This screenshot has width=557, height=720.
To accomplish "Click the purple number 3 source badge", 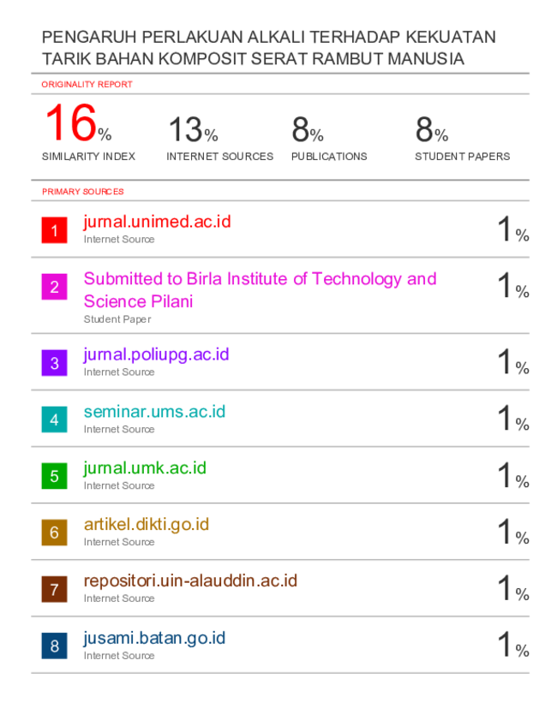I will click(x=54, y=363).
